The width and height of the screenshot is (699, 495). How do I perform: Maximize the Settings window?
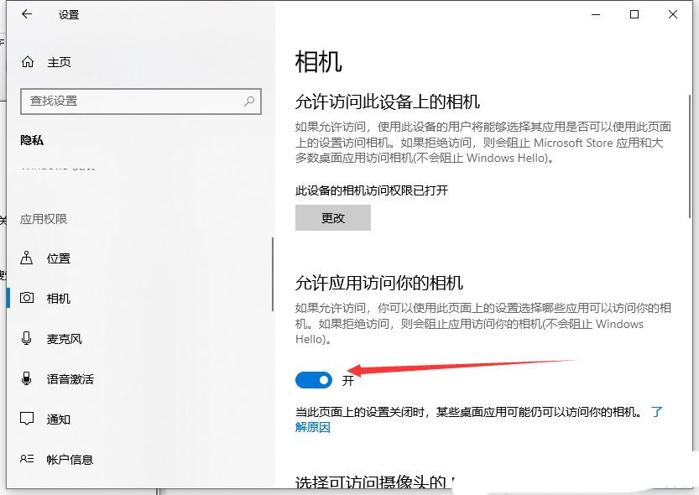coord(634,14)
